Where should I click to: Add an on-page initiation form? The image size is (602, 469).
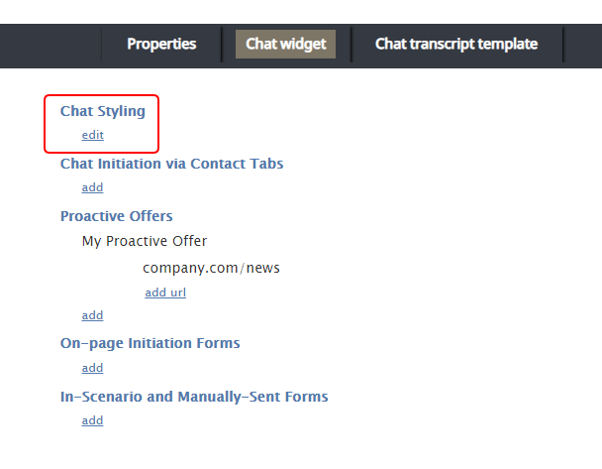pyautogui.click(x=92, y=368)
